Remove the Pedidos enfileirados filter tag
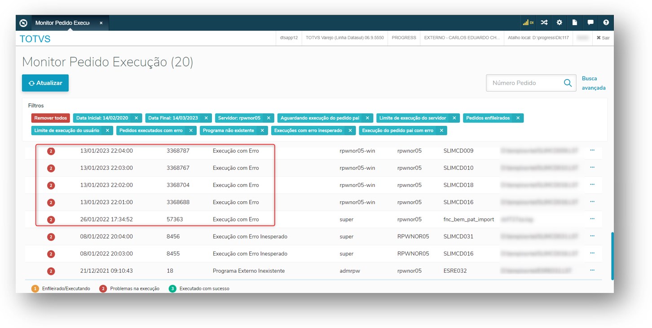 (518, 118)
